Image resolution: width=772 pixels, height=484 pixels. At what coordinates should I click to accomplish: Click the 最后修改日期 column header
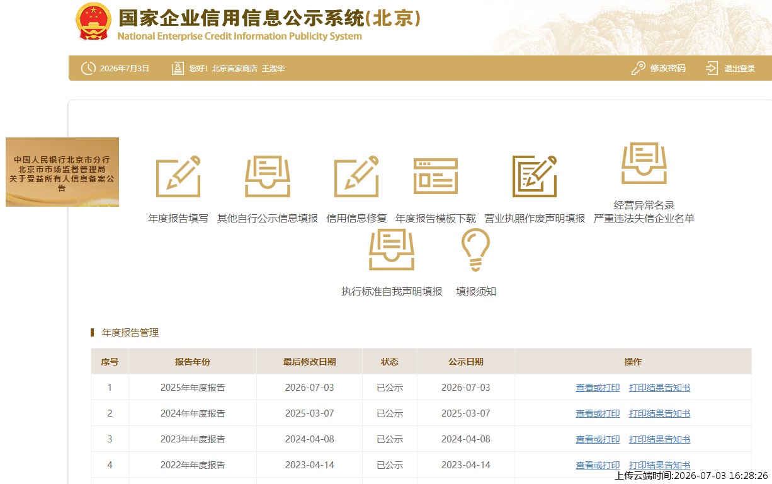click(309, 362)
